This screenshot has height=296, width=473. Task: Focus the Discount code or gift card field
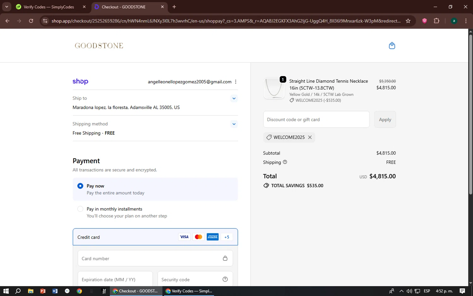pos(316,119)
